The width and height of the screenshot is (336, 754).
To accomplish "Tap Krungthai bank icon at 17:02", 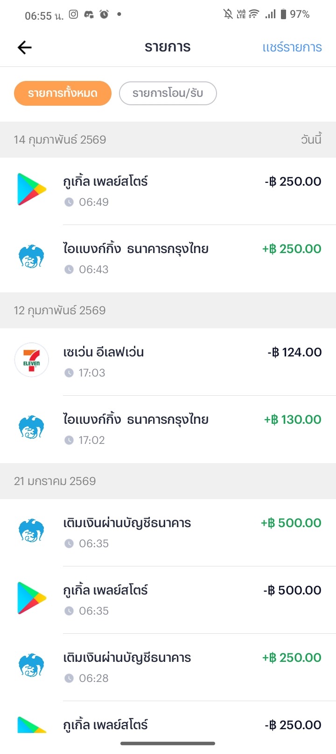I will [32, 428].
